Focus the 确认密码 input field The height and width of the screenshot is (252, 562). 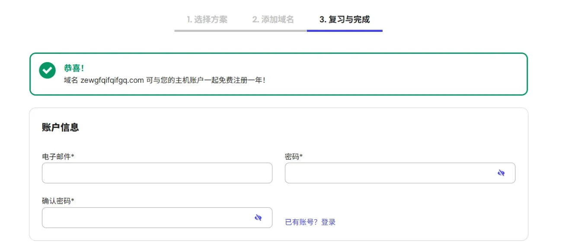(x=157, y=218)
